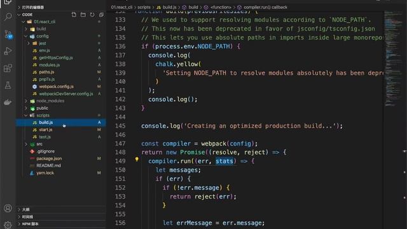
Task: Open yarn.lock file
Action: pos(61,172)
